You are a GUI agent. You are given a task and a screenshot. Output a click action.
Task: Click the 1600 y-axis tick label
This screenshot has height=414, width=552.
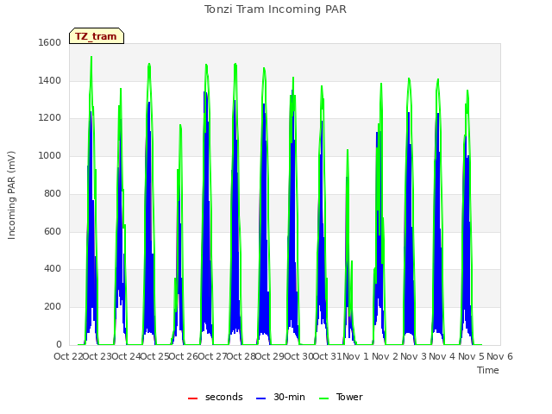click(x=50, y=42)
